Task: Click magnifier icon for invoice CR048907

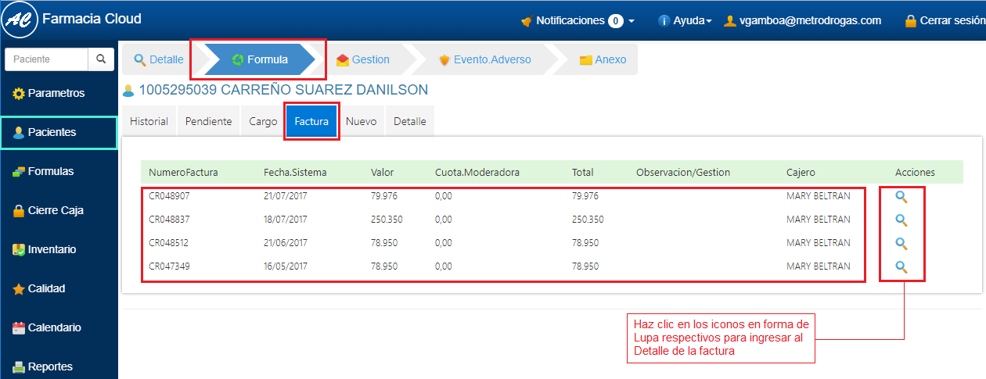Action: [901, 197]
